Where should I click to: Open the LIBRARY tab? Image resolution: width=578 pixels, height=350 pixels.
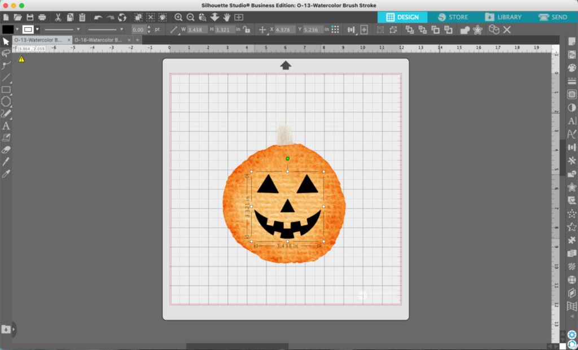tap(503, 17)
